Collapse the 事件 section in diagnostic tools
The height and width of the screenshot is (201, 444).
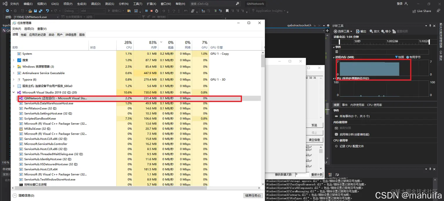coord(334,47)
